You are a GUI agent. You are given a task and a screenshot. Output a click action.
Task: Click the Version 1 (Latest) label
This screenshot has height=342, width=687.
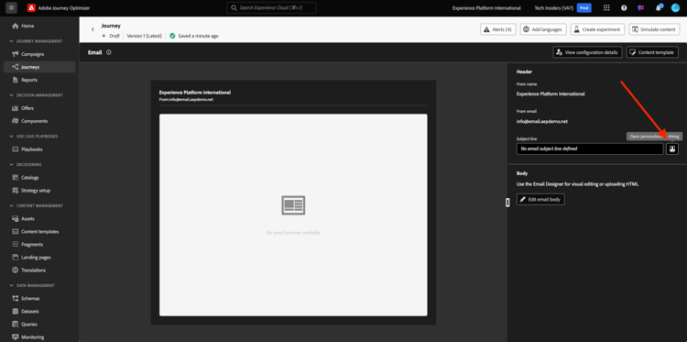144,36
